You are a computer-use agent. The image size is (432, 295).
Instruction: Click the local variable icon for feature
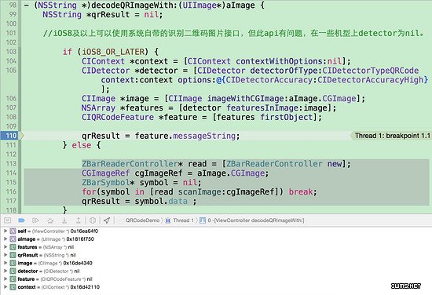pos(13,279)
